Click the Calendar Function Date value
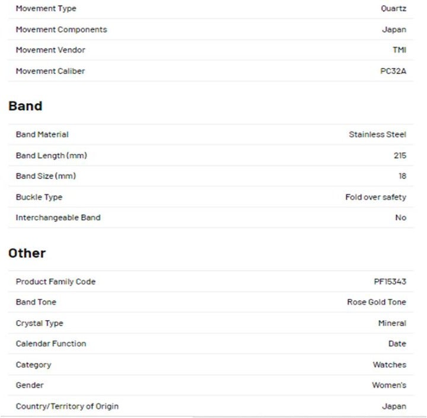This screenshot has width=427, height=418. 397,344
